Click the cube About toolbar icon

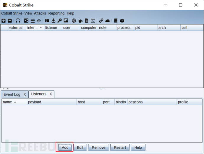(x=122, y=21)
